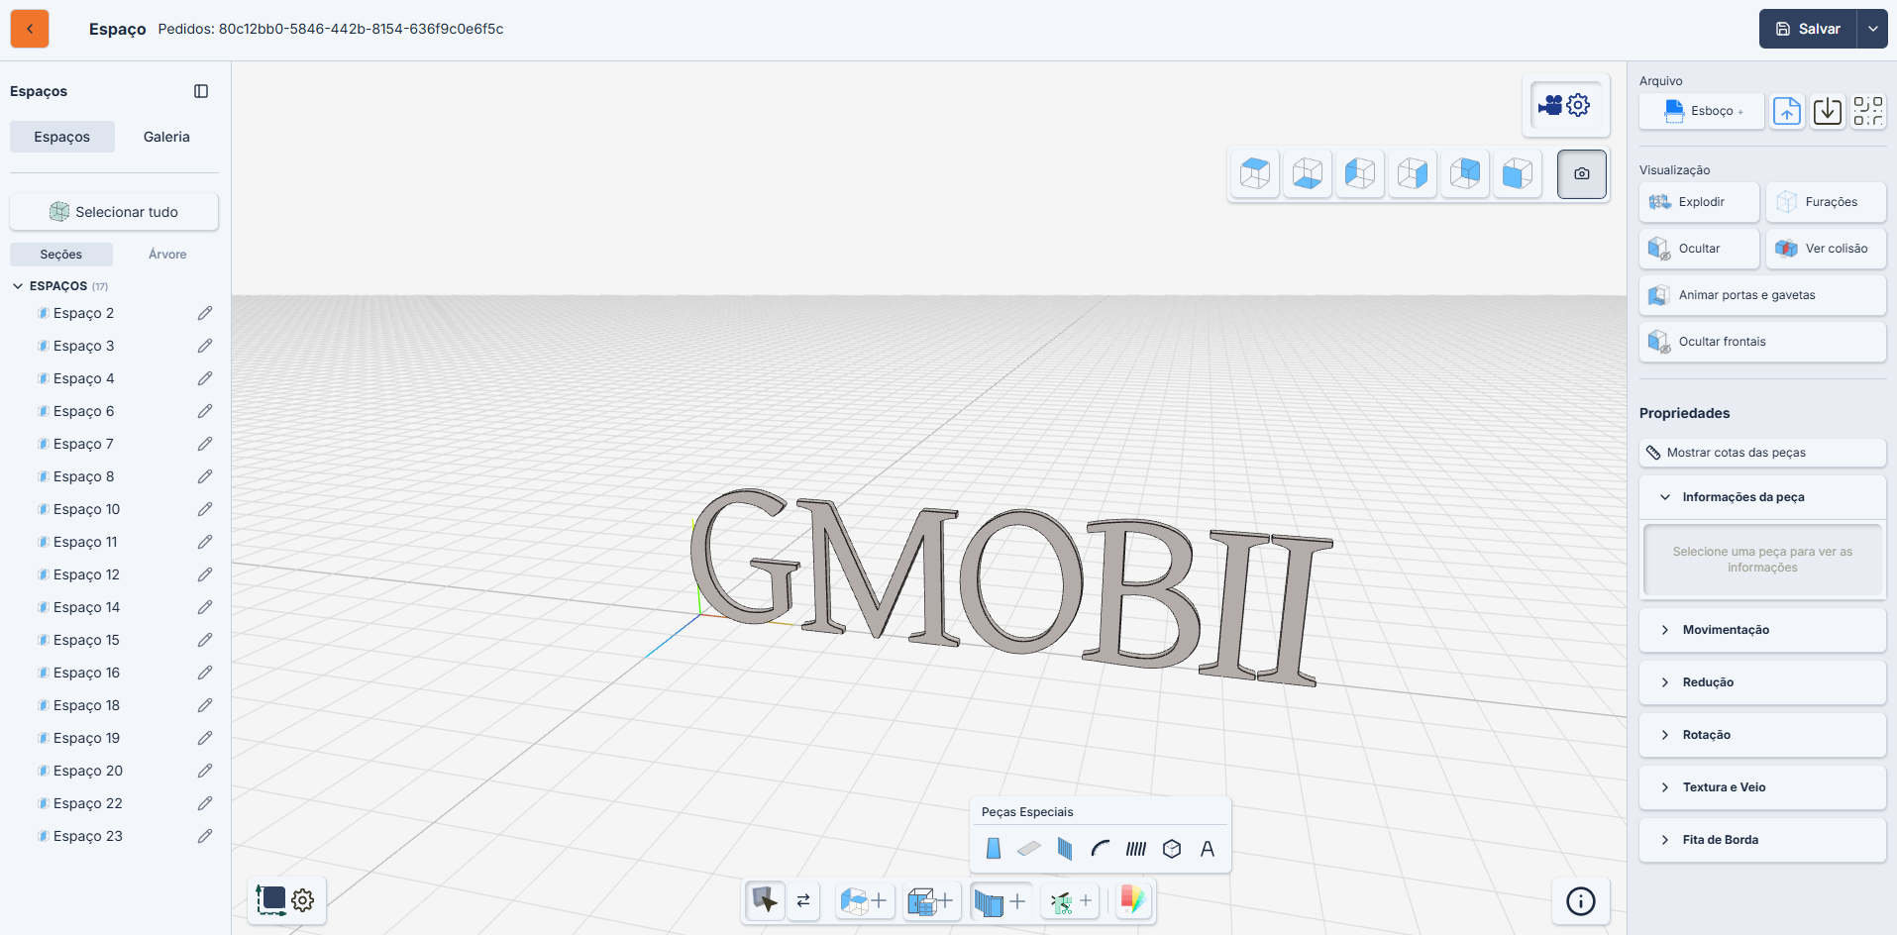Select the curved piece icon in Peças Especiais
Screen dimensions: 1897x935
pyautogui.click(x=1101, y=849)
